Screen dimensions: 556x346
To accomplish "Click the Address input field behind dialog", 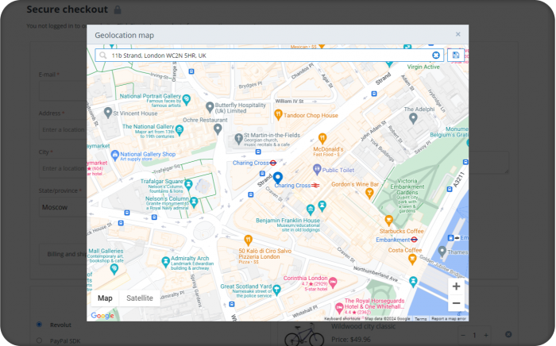I will pos(63,129).
